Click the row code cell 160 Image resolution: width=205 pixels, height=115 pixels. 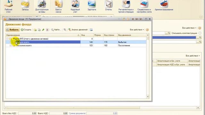110,45
